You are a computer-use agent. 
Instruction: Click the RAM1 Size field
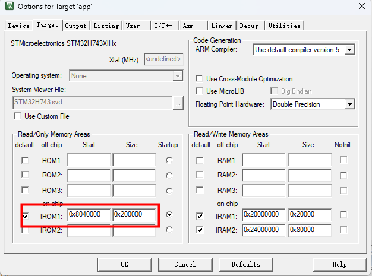310,160
